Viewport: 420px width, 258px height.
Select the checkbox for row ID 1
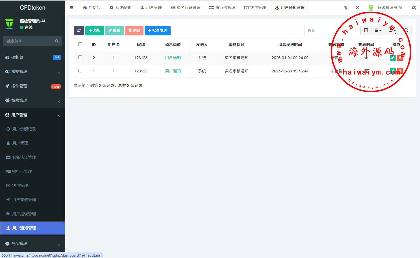click(80, 71)
